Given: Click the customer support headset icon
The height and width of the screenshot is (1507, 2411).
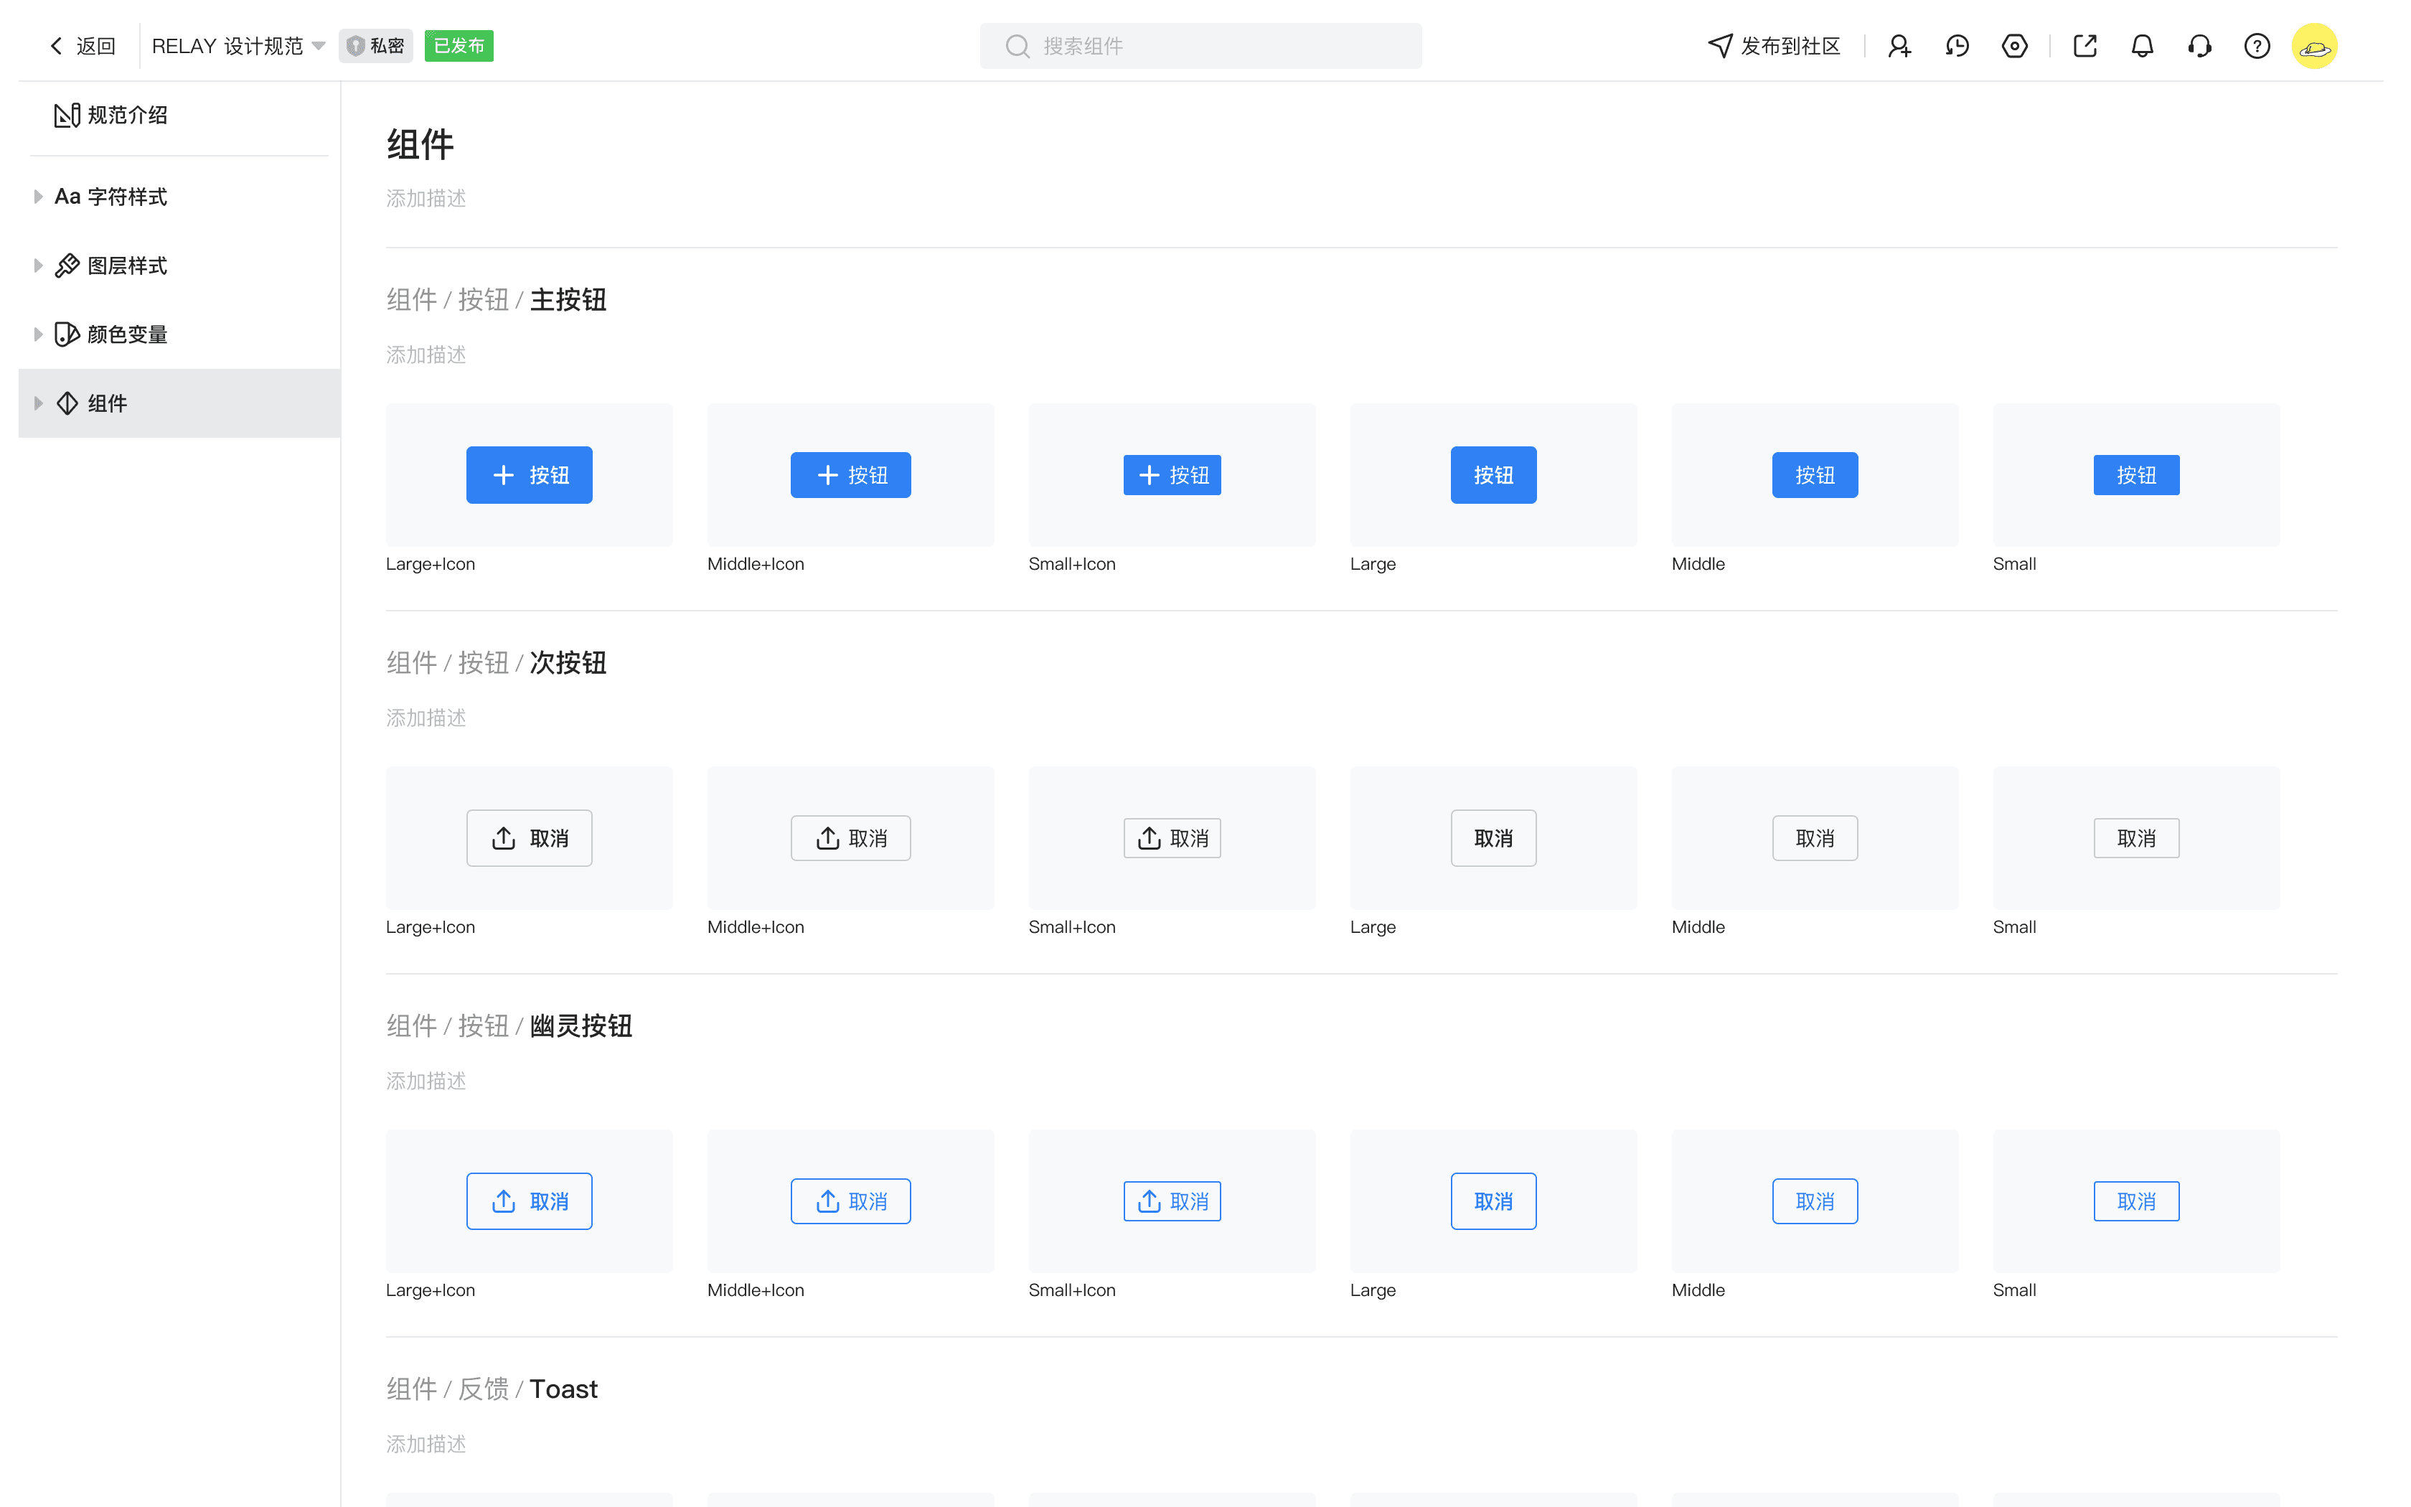Looking at the screenshot, I should (2200, 46).
